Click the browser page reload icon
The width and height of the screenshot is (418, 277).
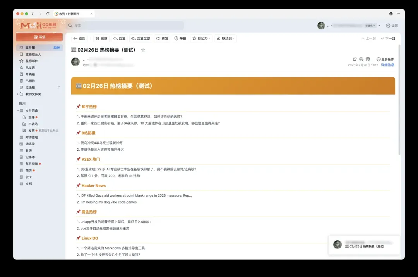[x=48, y=14]
